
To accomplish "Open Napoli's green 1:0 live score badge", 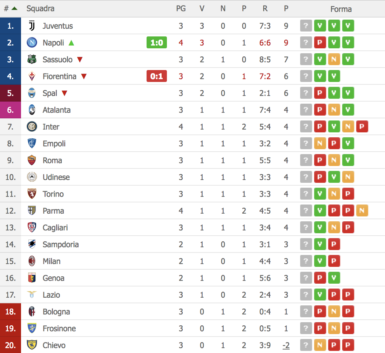I will pos(157,42).
